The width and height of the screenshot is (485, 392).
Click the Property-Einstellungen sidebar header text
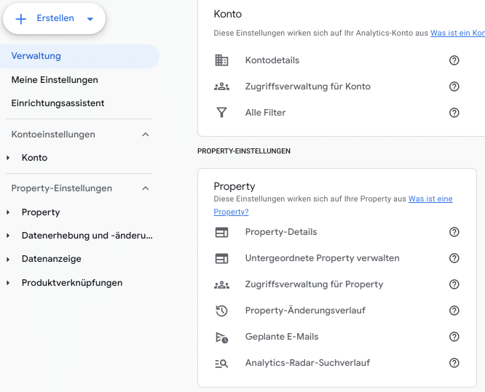click(x=62, y=188)
